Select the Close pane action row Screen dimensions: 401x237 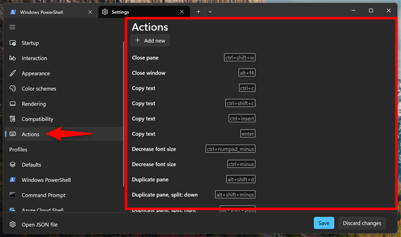point(194,57)
